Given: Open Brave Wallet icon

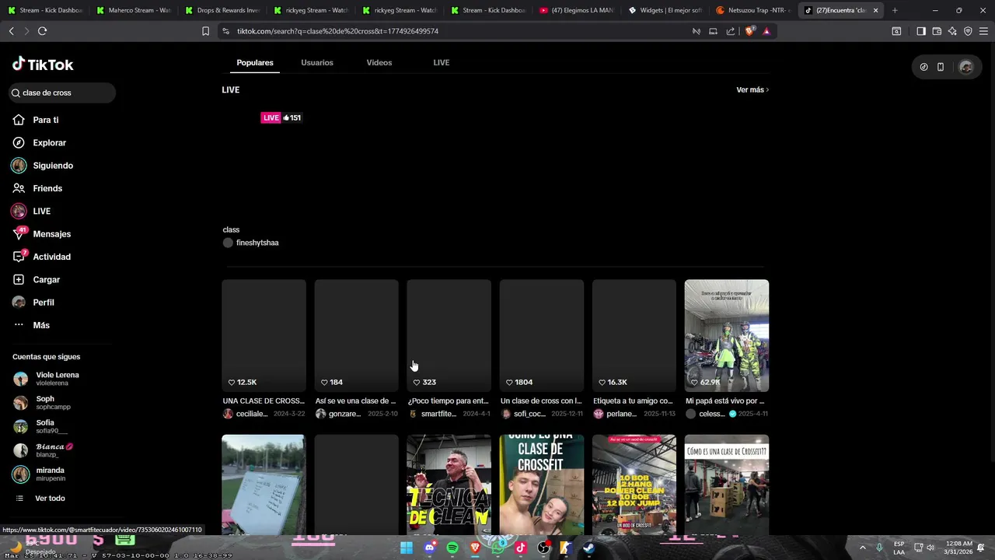Looking at the screenshot, I should (x=937, y=31).
